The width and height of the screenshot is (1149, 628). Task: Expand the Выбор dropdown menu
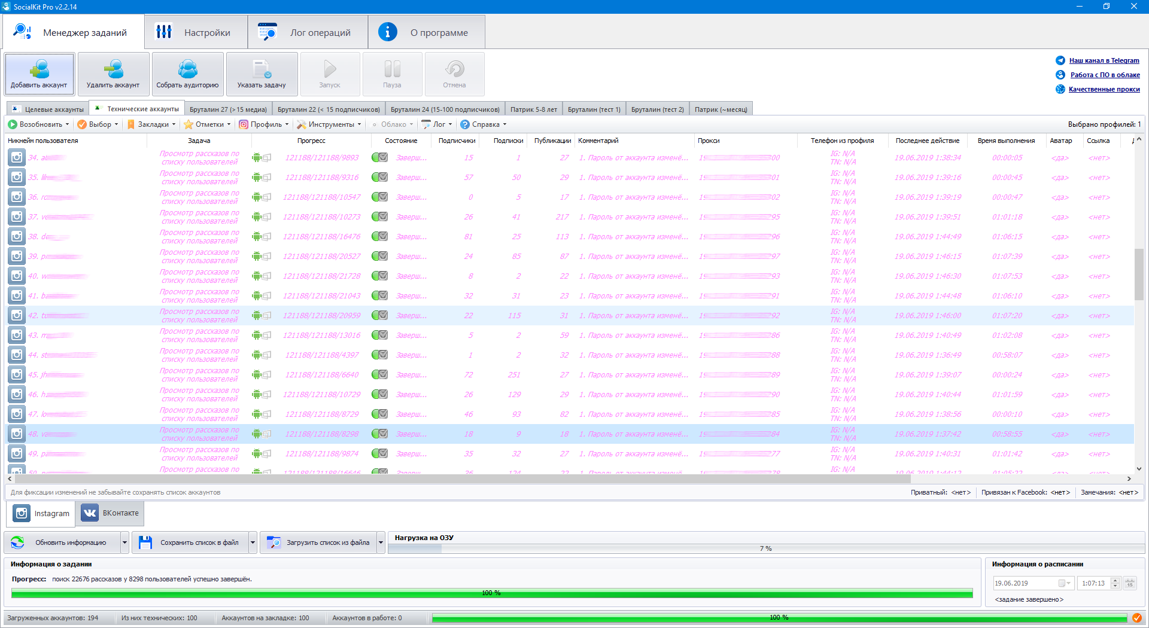[x=98, y=124]
